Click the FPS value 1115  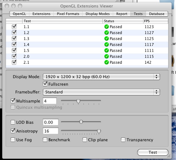[x=149, y=57]
